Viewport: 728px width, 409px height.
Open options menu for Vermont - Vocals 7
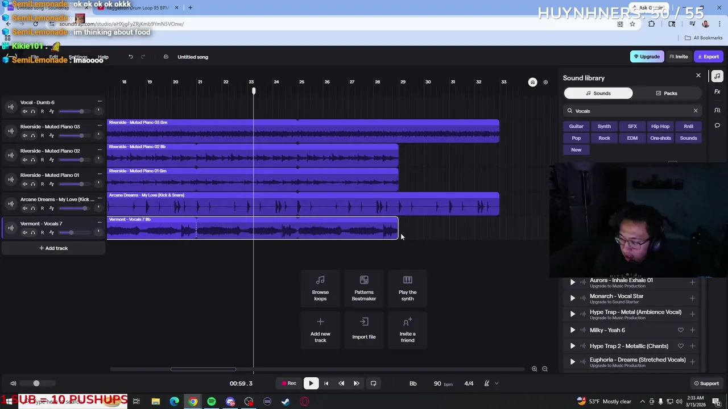tap(100, 223)
